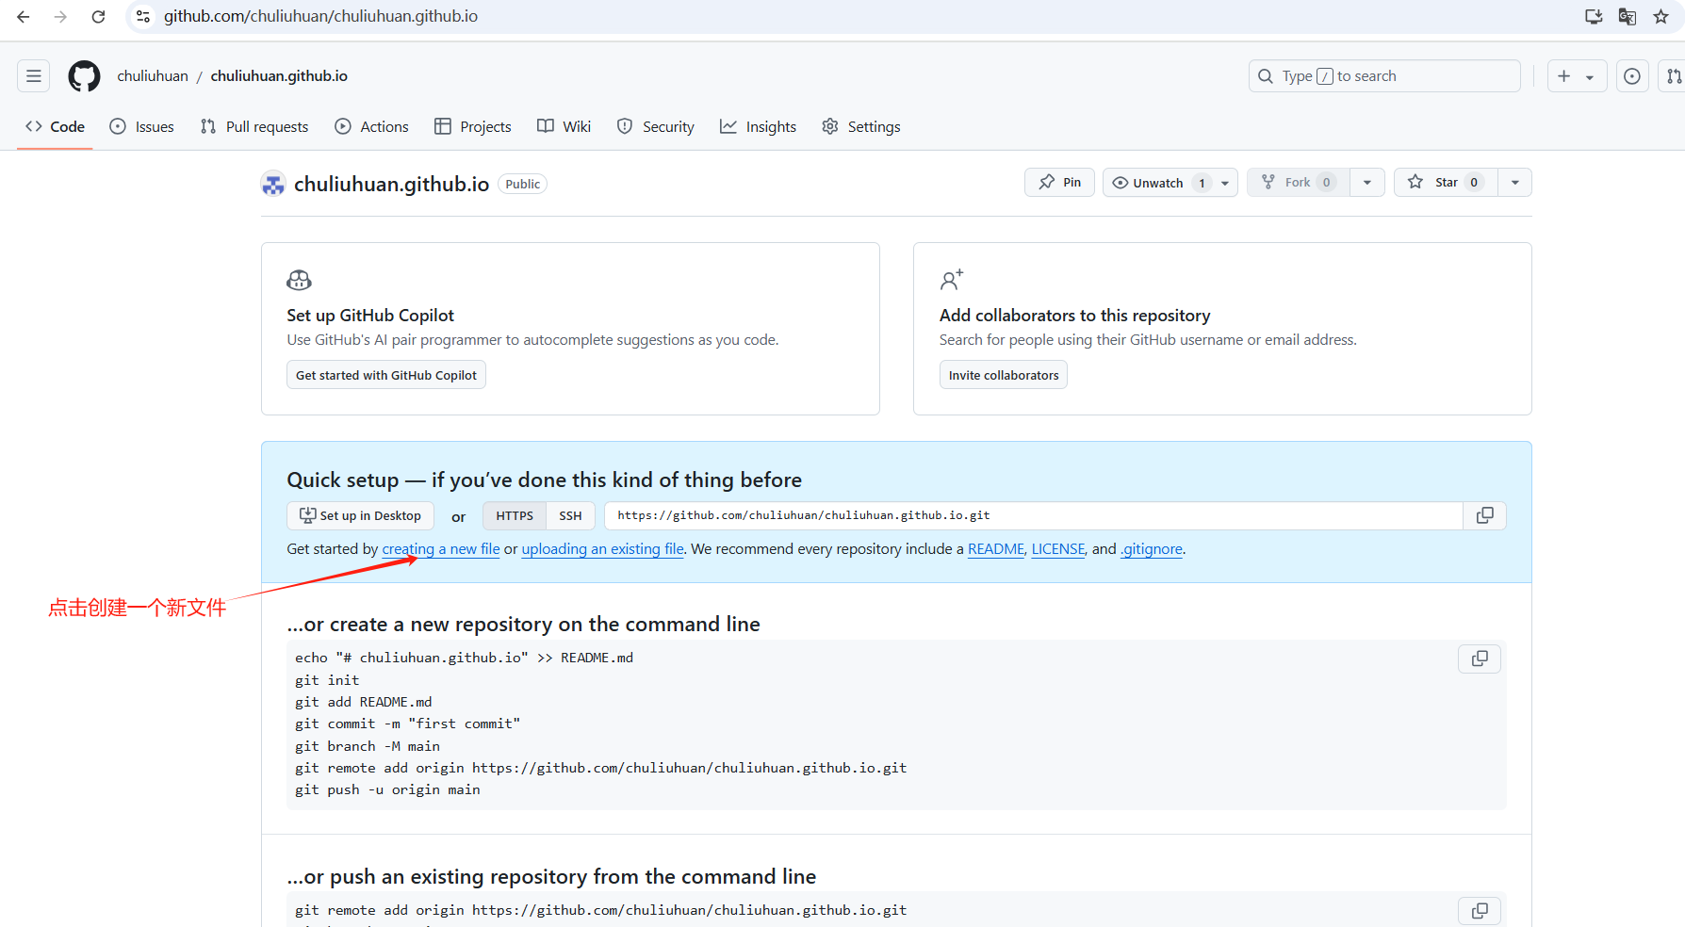
Task: Click the repository title chuliuhuan.github.io
Action: point(391,185)
